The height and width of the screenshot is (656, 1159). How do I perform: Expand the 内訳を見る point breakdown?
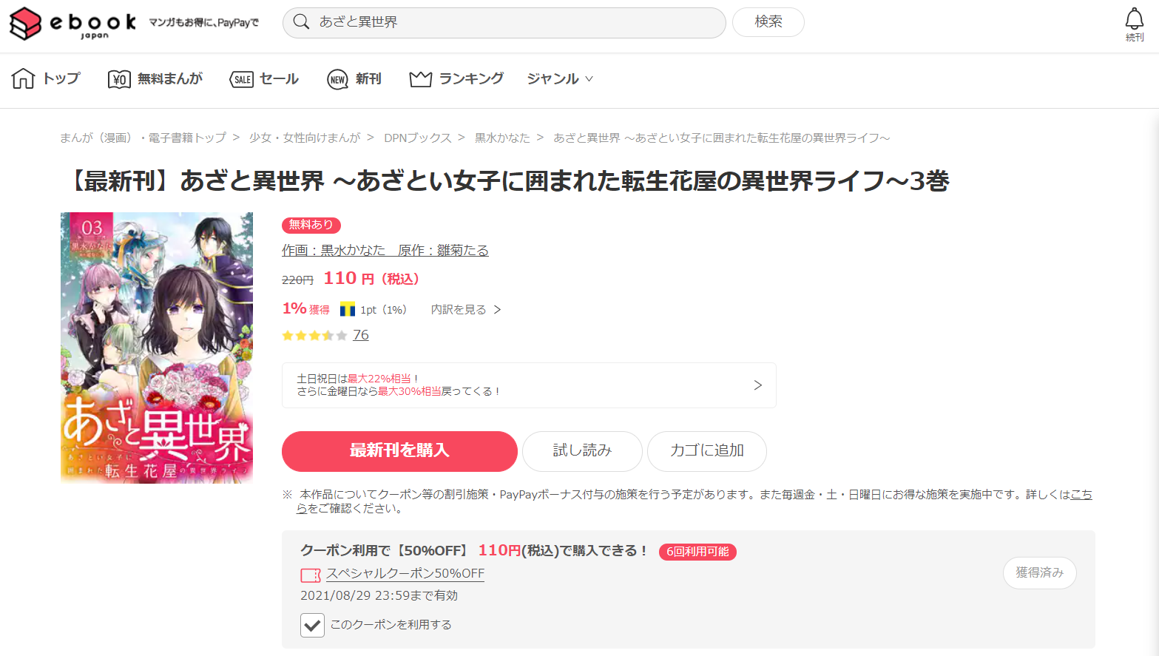pos(466,309)
